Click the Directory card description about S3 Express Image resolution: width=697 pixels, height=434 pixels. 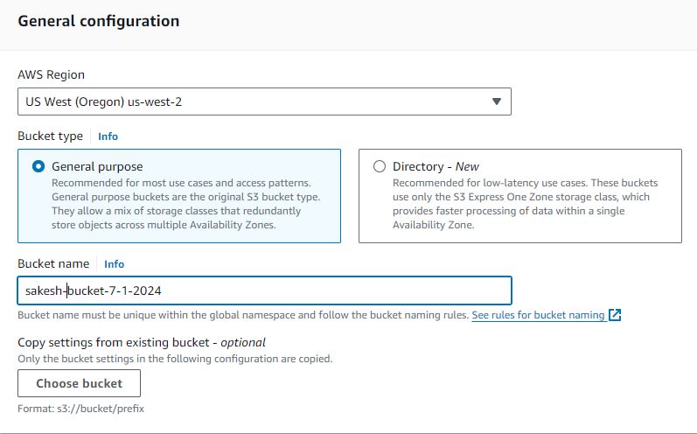(x=525, y=204)
